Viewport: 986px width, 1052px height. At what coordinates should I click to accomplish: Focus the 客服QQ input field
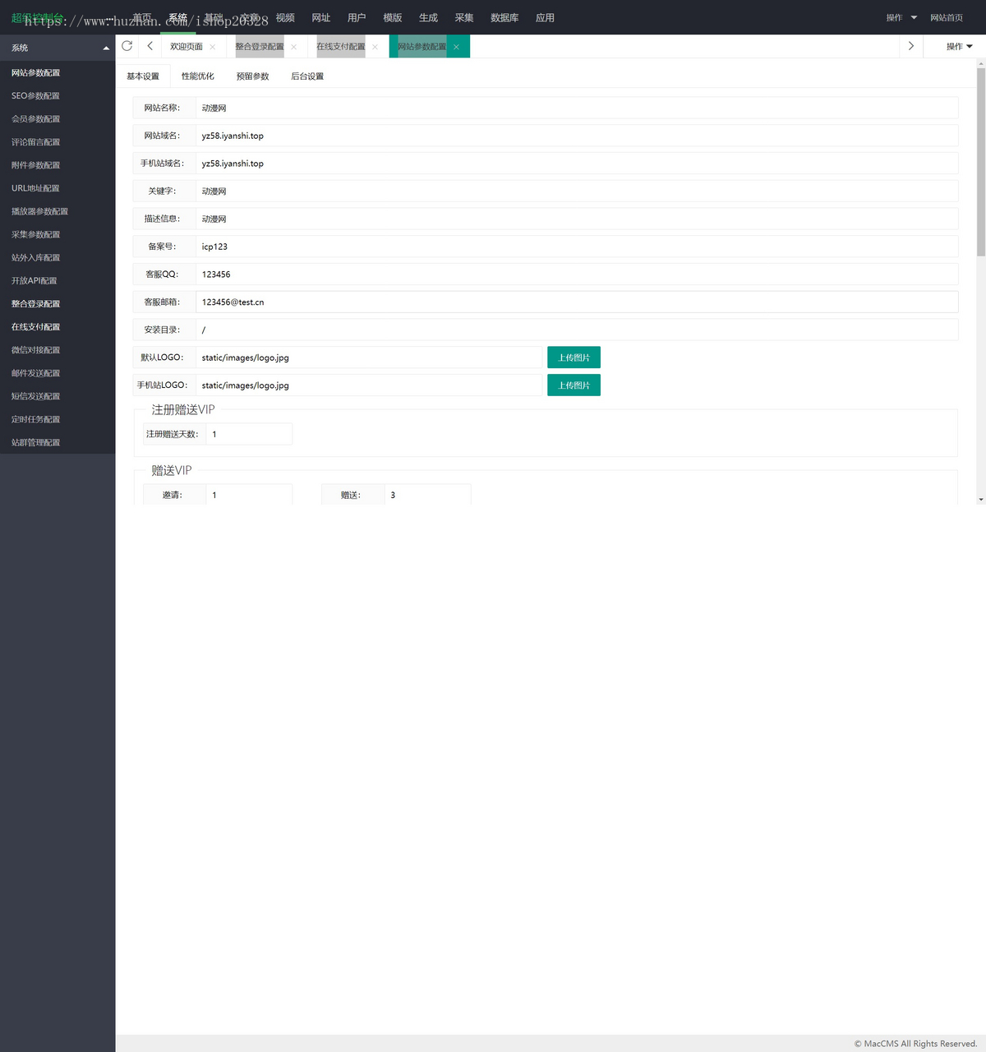click(x=577, y=275)
